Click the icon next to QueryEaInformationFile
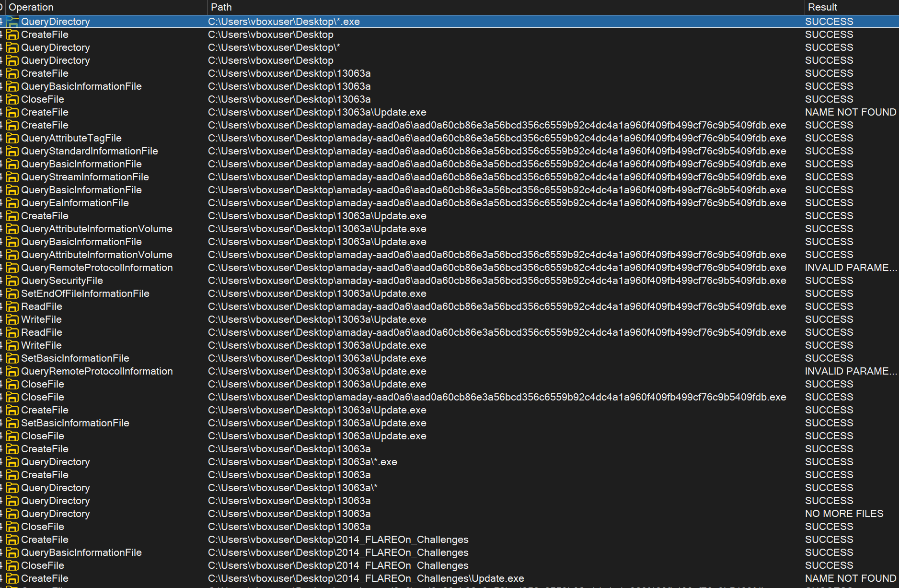Viewport: 899px width, 588px height. 12,203
